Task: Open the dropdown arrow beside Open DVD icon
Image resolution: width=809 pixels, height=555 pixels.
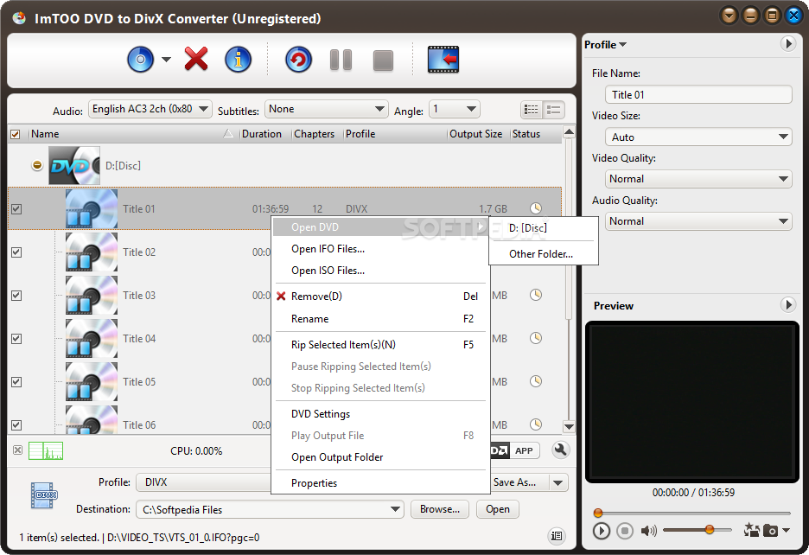Action: (x=166, y=60)
